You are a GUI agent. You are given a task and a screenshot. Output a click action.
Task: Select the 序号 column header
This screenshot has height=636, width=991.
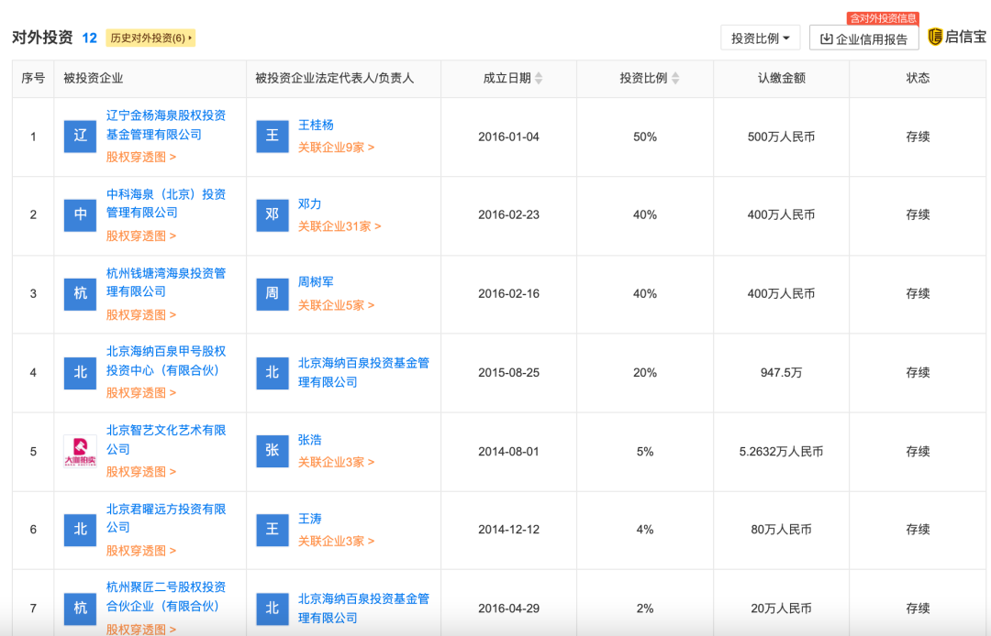click(33, 78)
